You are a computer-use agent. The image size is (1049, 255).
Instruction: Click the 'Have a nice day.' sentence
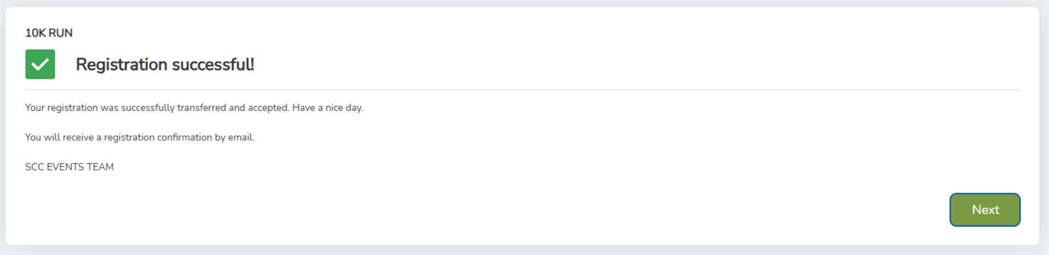pos(327,108)
